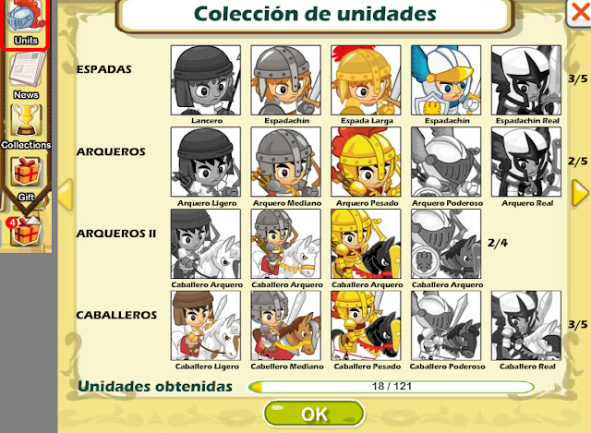
Task: Select the Arquero Pesado unit portrait
Action: click(366, 162)
